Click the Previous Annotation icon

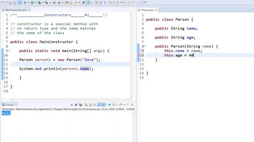[117, 3]
